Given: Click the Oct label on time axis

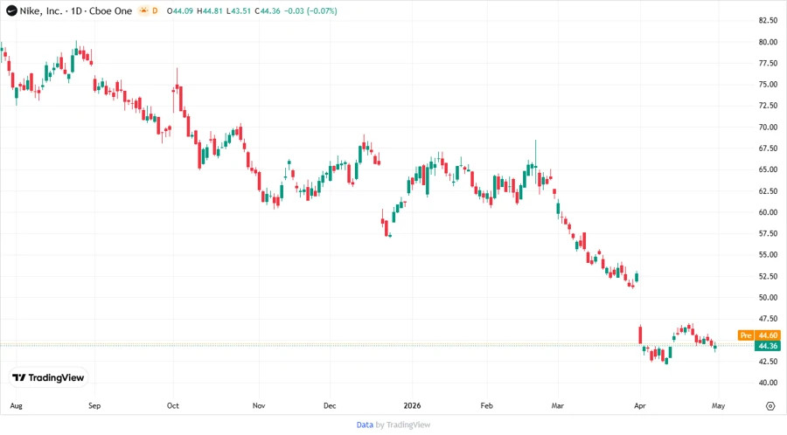Looking at the screenshot, I should pos(172,405).
